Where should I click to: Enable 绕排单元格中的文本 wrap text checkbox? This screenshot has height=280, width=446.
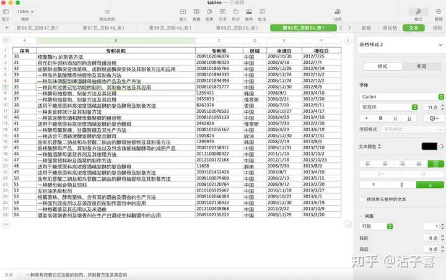tap(362, 199)
